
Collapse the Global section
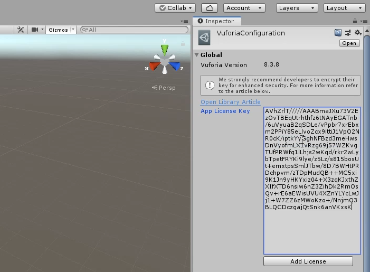pyautogui.click(x=196, y=55)
